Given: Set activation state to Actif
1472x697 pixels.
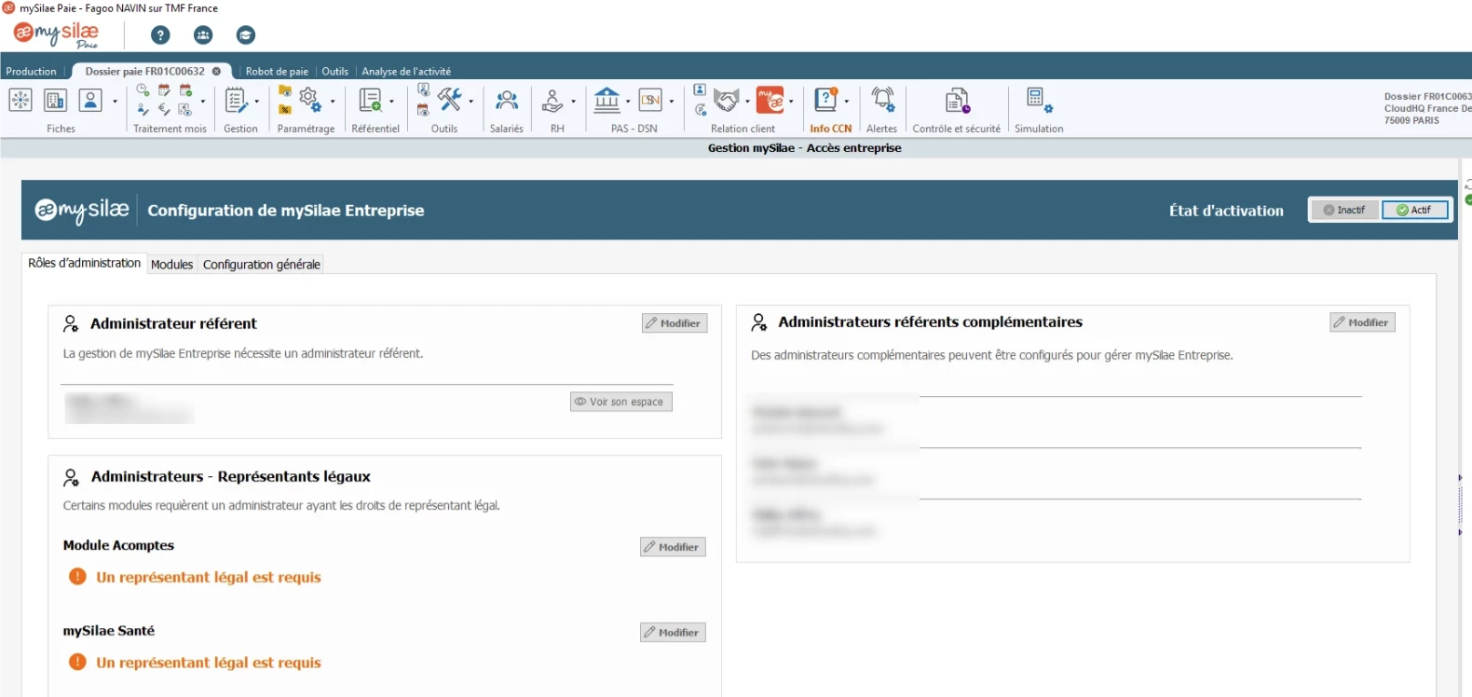Looking at the screenshot, I should (x=1415, y=211).
